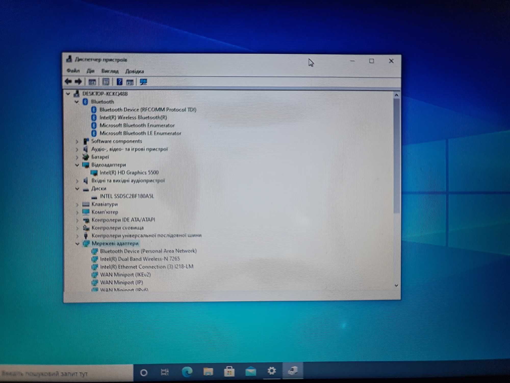
Task: Click the Help question-mark toolbar icon
Action: (119, 82)
